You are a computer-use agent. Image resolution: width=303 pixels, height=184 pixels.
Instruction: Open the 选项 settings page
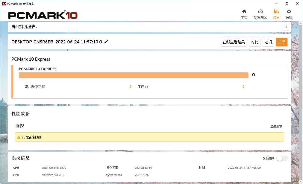tap(289, 14)
